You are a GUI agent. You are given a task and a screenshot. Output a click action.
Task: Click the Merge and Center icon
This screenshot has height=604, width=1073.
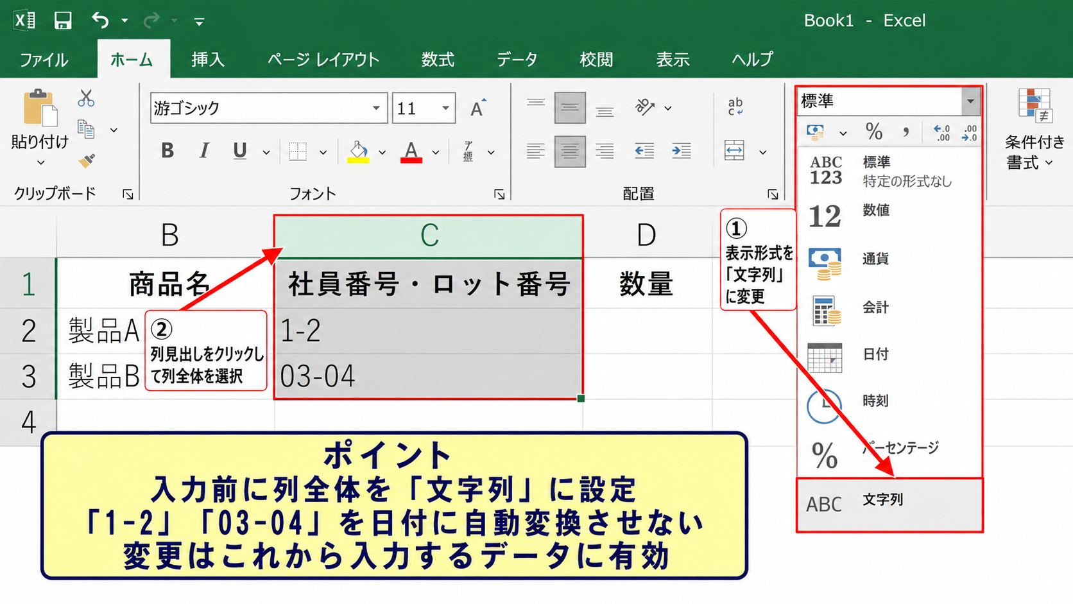click(735, 151)
